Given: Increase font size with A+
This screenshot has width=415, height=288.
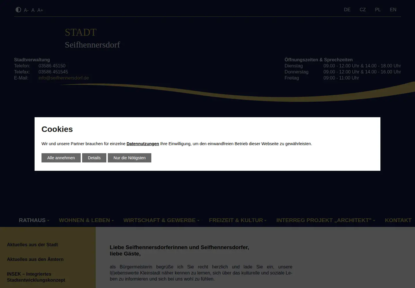Looking at the screenshot, I should click(x=40, y=10).
